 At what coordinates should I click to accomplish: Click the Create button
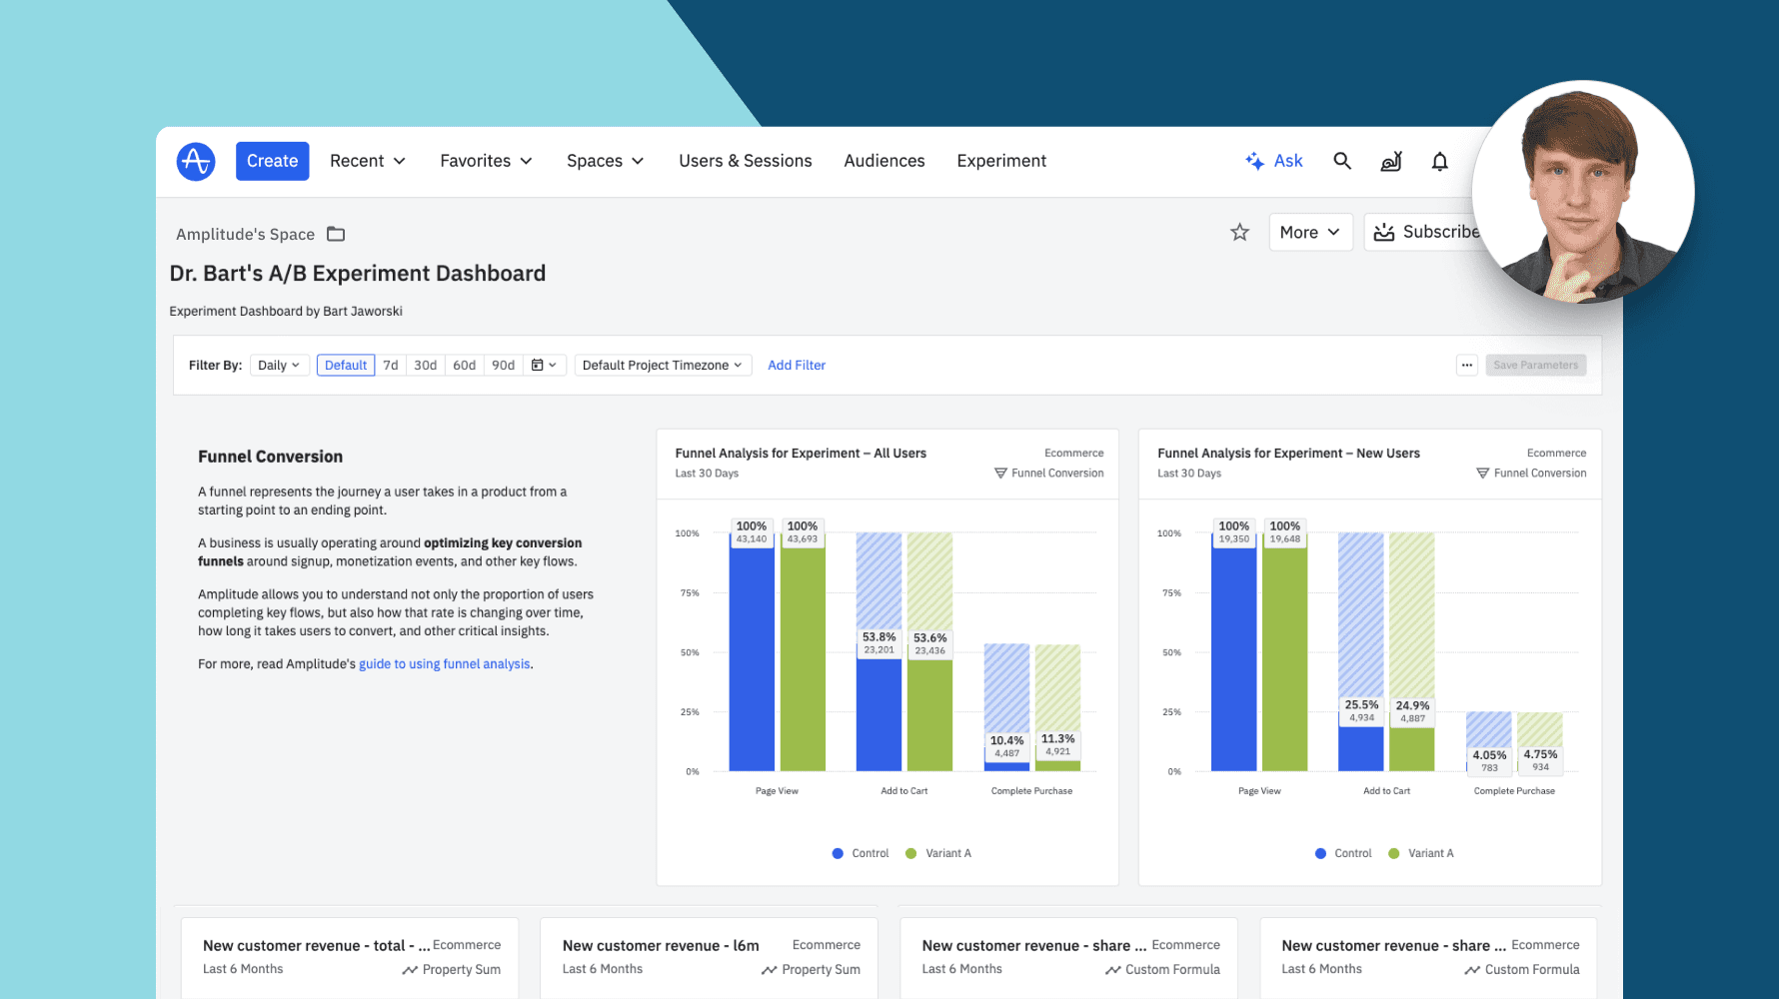pos(272,161)
